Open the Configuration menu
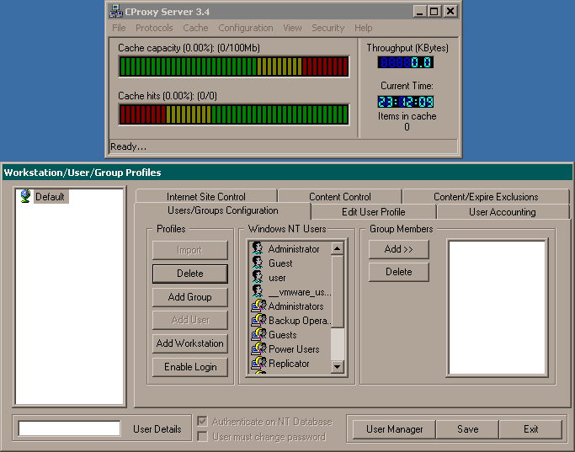 (x=246, y=28)
